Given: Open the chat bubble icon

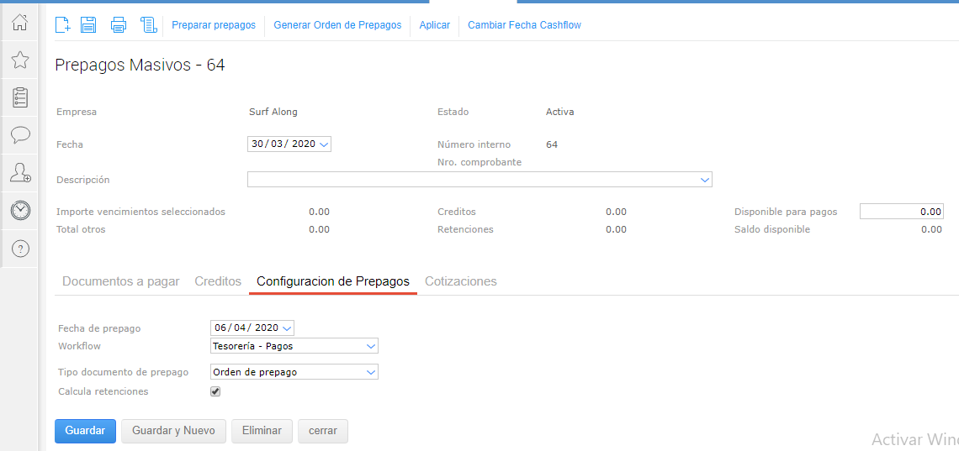Looking at the screenshot, I should pos(20,134).
